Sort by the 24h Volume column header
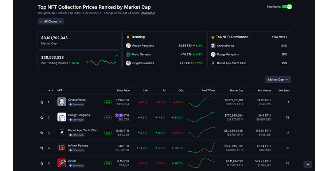The image size is (328, 171). coord(264,90)
